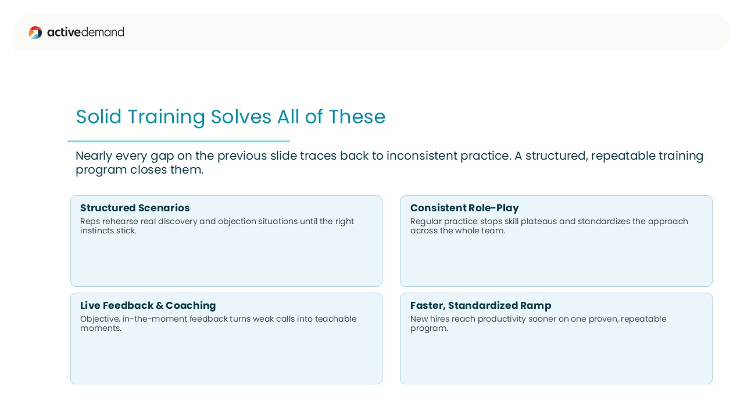This screenshot has height=418, width=744.
Task: Click the header bar's blank right side
Action: tap(465, 33)
